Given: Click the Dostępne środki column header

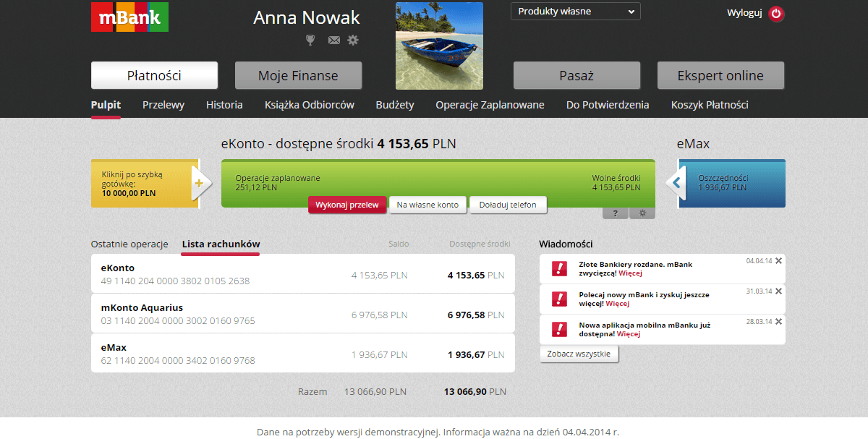Looking at the screenshot, I should pos(480,244).
